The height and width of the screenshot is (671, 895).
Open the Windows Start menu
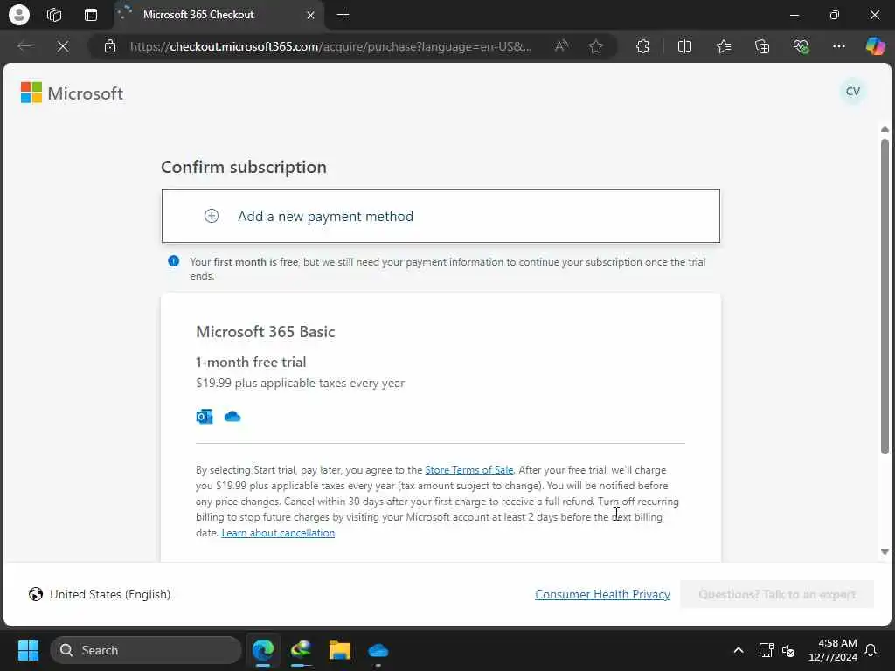tap(28, 650)
